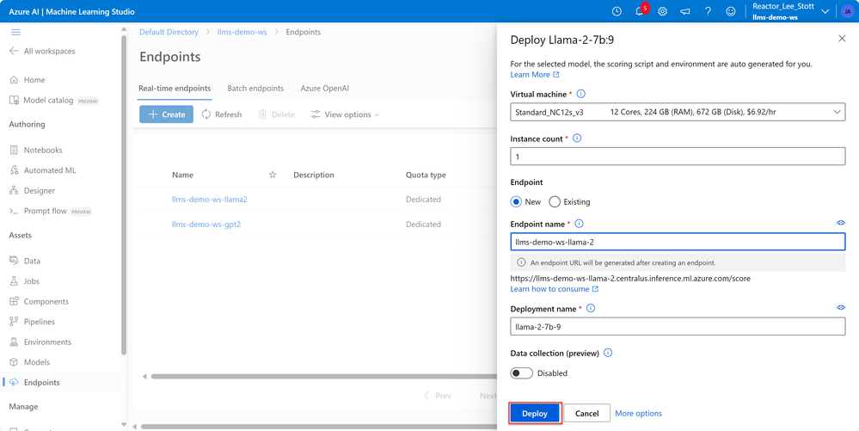Switch to Azure OpenAI tab
Screen dimensions: 859x431
tap(324, 89)
